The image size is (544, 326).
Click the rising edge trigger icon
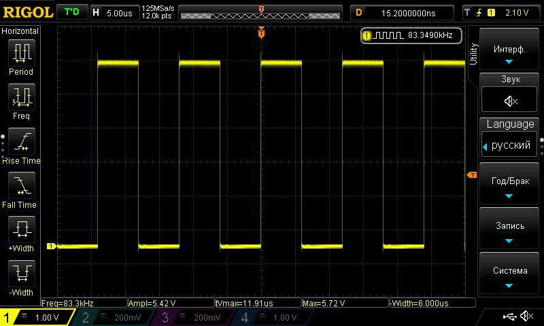coord(479,13)
